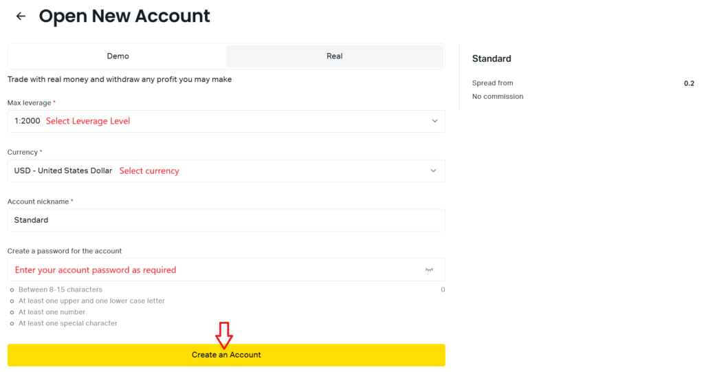Click the Create an Account button
704x372 pixels.
click(x=226, y=355)
